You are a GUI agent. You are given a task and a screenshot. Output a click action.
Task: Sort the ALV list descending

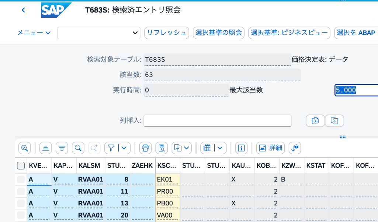(62, 148)
